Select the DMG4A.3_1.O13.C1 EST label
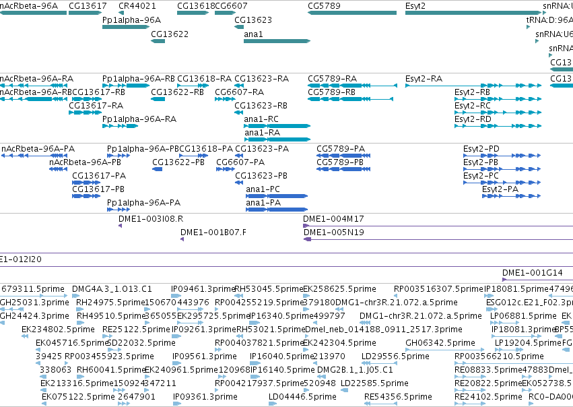 click(x=112, y=289)
